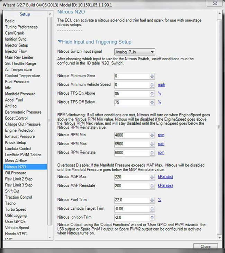Adjust Nitrous RPM Max stepper
This screenshot has height=253, width=225.
coord(152,144)
